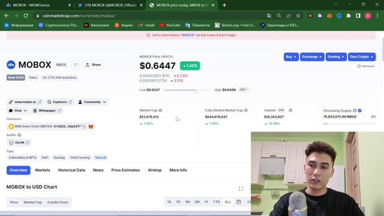Close the MOBOX MOMOverse tab
384x216 pixels.
tap(70, 5)
